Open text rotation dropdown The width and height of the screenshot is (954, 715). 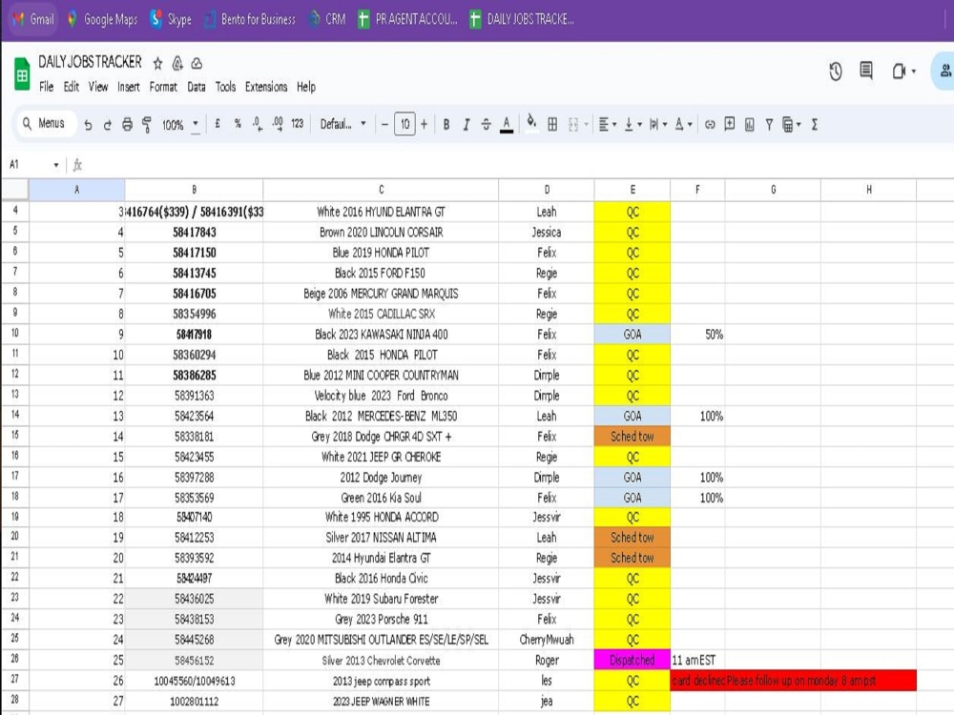(683, 125)
